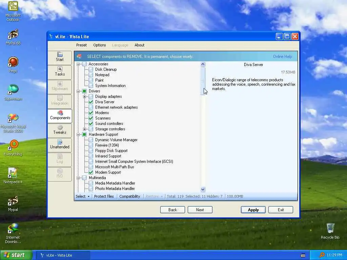Click the scroll down arrow in component list
Viewport: 347px width, 260px height.
coord(203,189)
